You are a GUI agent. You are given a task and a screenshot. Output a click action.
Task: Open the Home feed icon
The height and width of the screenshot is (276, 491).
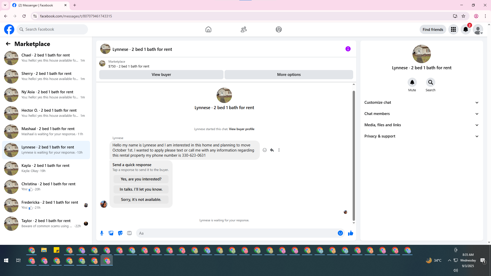(208, 29)
